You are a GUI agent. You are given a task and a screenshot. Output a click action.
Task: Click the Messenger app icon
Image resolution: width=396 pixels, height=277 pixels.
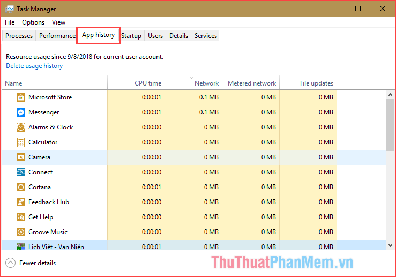point(21,112)
